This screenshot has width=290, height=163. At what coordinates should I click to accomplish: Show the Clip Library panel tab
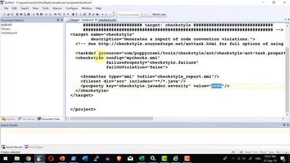pos(26,119)
